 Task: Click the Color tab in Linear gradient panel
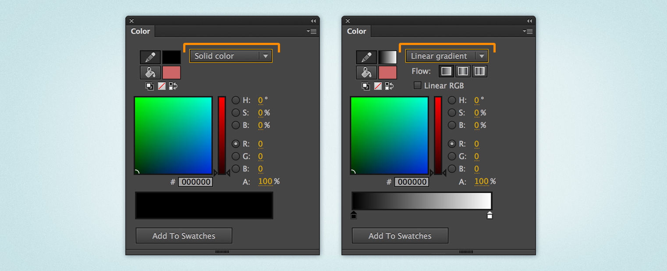point(356,31)
